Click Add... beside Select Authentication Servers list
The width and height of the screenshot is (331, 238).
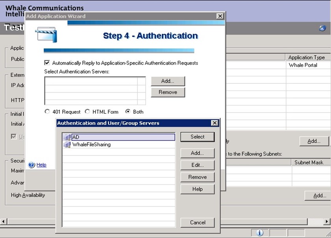(168, 81)
